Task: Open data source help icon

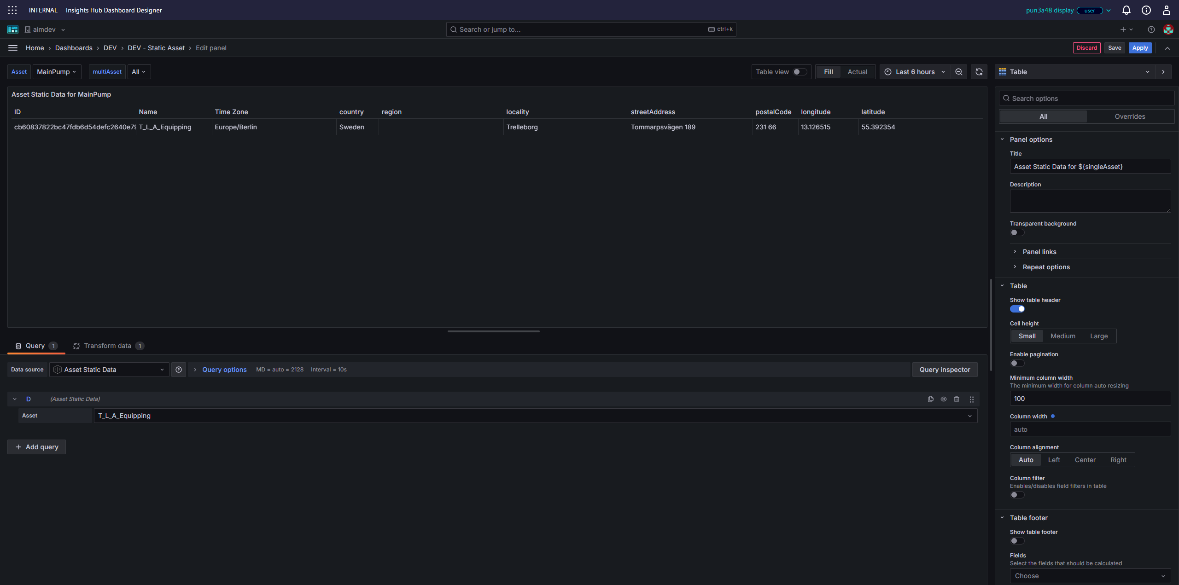Action: coord(179,370)
